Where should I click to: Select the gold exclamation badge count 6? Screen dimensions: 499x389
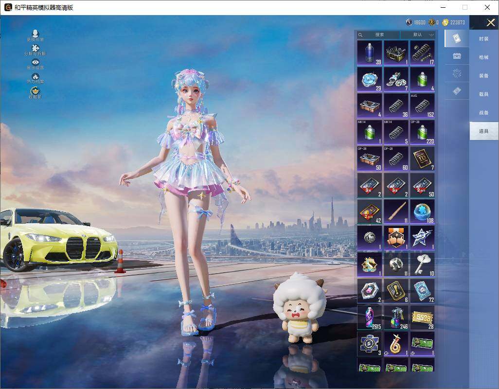pos(396,291)
